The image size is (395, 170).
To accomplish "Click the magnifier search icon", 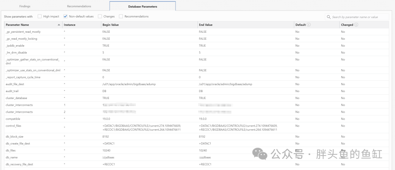I will 328,17.
